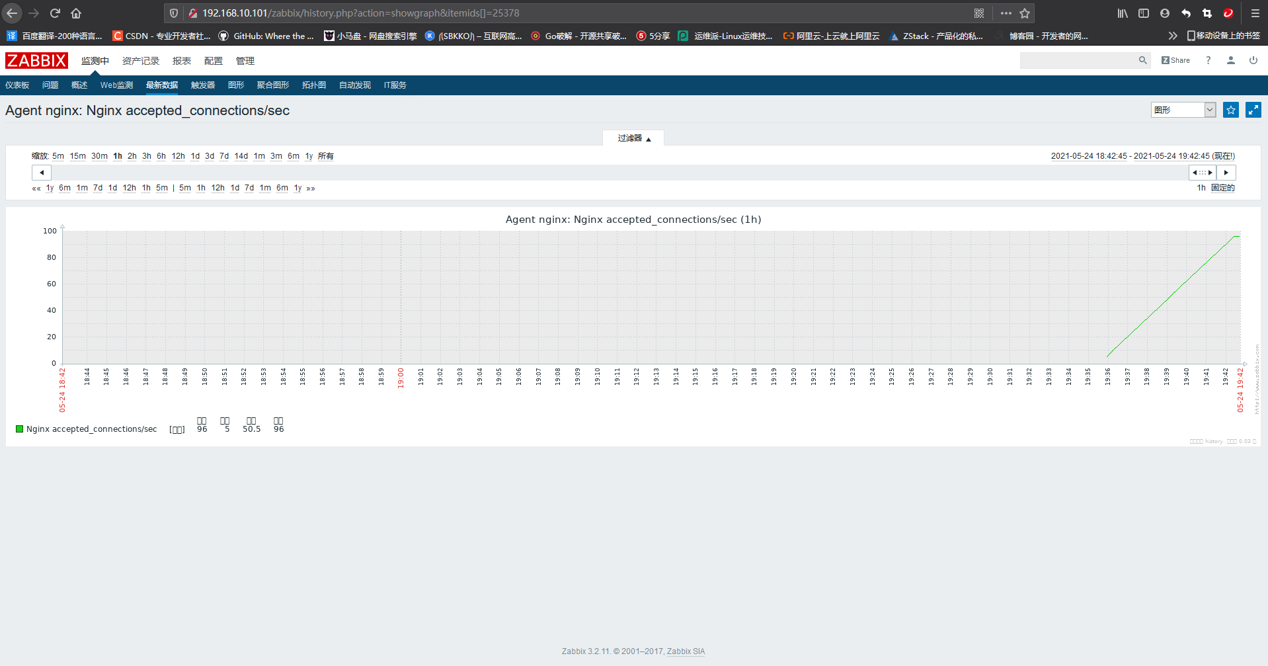Open Zabbix help question mark

point(1208,60)
